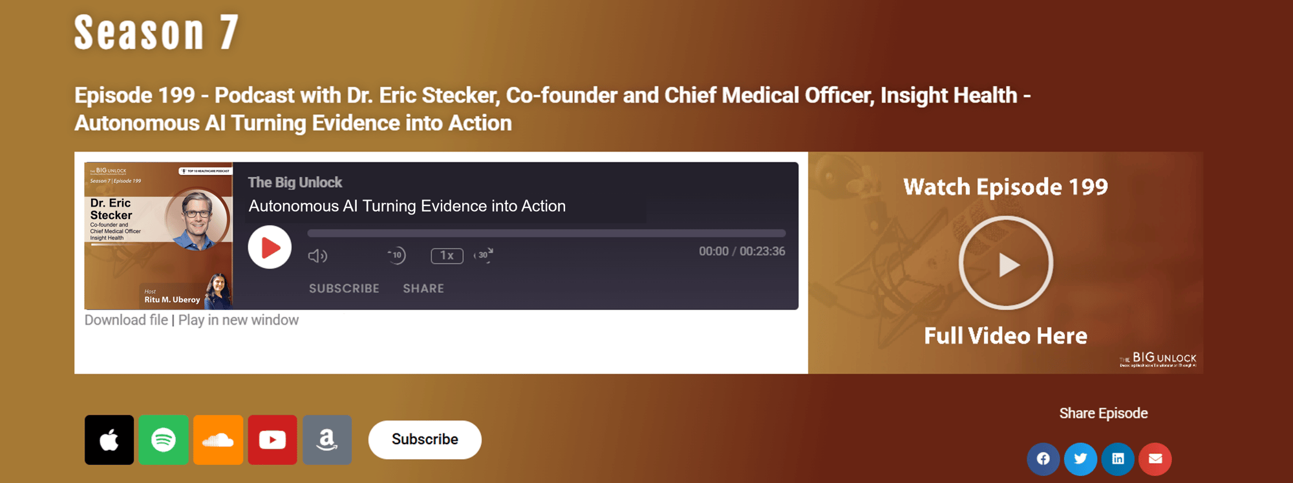The height and width of the screenshot is (483, 1293).
Task: Share episode on LinkedIn
Action: pyautogui.click(x=1118, y=458)
